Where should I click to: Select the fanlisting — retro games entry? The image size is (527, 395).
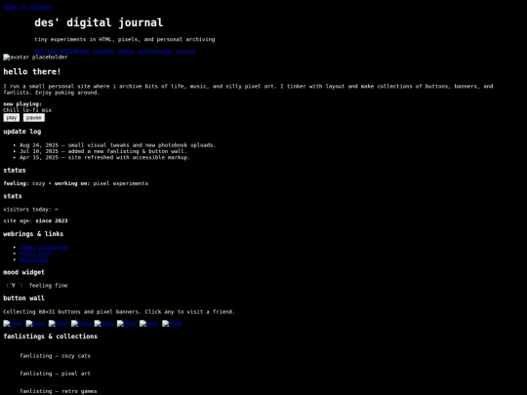59,391
